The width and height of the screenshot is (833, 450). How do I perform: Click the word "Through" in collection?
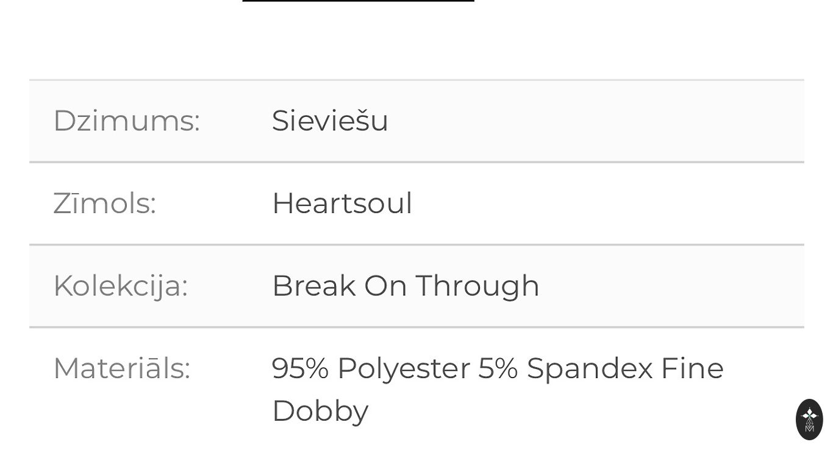tap(477, 286)
